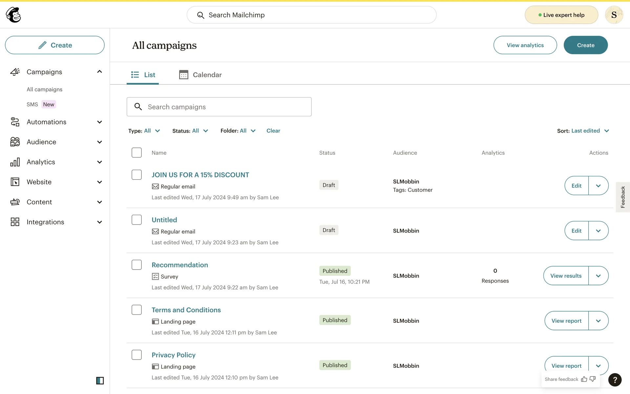Check the Recommendation survey checkbox
The width and height of the screenshot is (630, 394).
tap(136, 265)
